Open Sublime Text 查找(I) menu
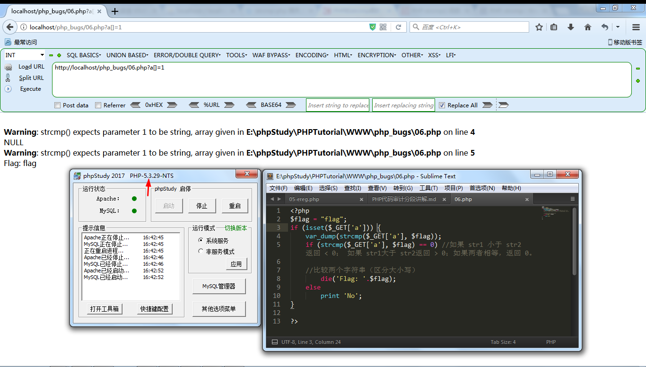Image resolution: width=646 pixels, height=367 pixels. pyautogui.click(x=353, y=188)
